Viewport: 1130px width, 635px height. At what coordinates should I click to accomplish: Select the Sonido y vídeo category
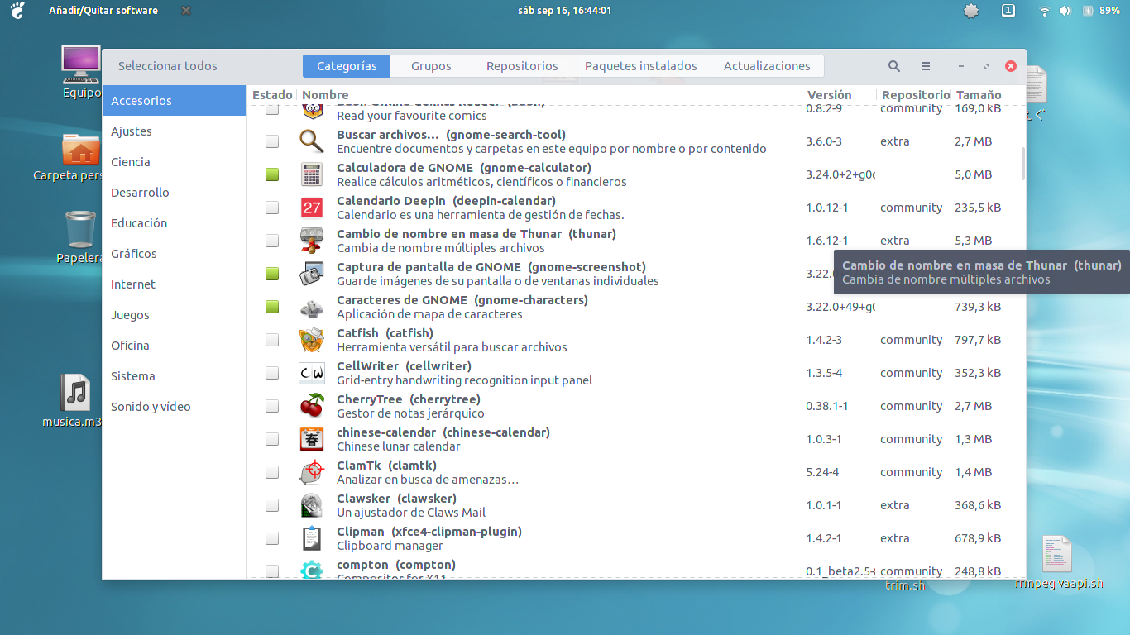174,407
